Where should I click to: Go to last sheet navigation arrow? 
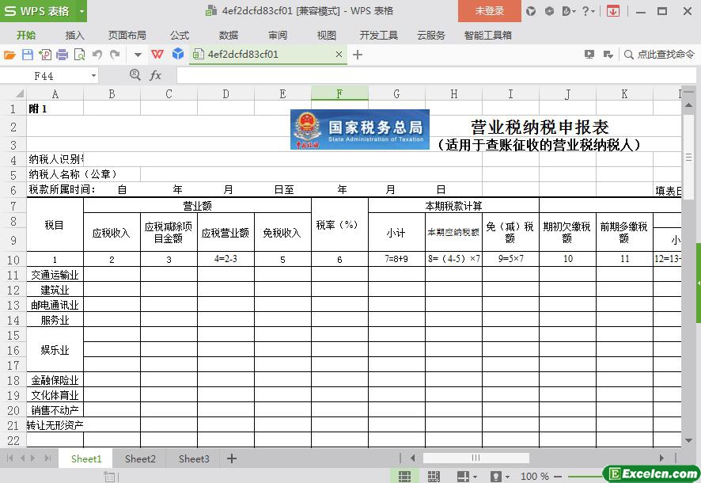click(x=47, y=458)
